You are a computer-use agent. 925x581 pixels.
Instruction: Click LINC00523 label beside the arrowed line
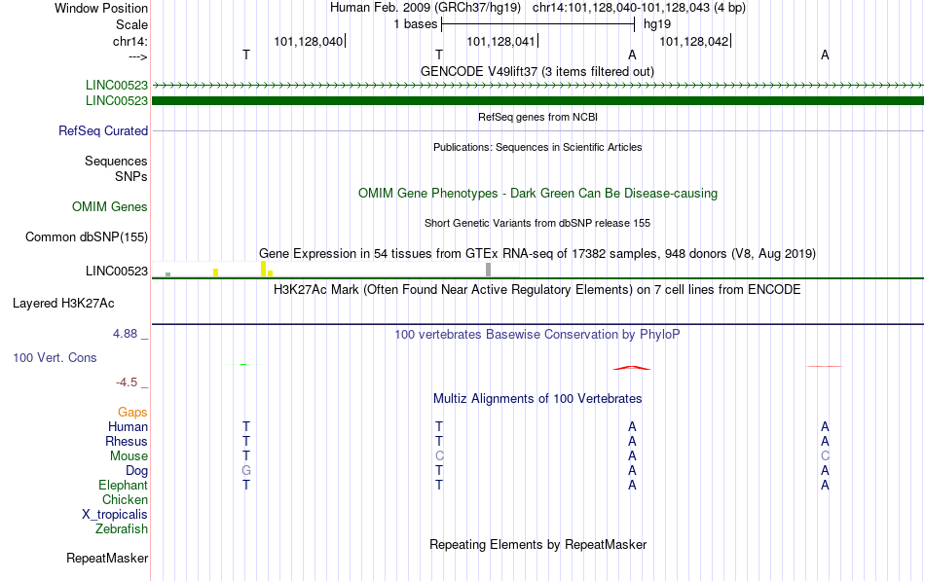click(x=116, y=86)
